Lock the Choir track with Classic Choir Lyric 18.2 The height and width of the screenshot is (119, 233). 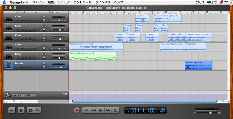30,39
